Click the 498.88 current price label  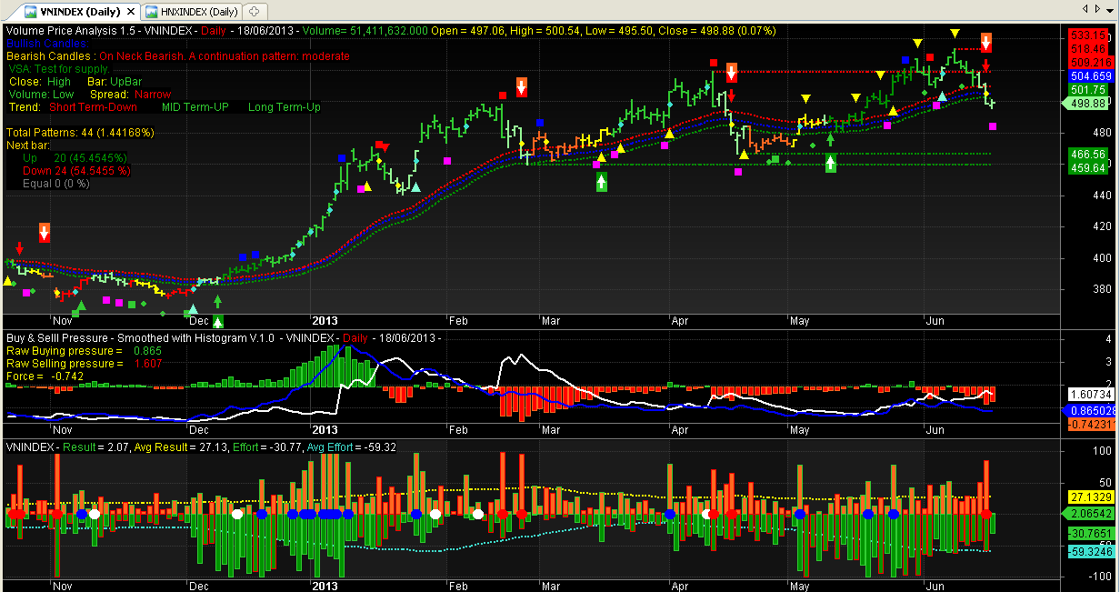tap(1085, 104)
